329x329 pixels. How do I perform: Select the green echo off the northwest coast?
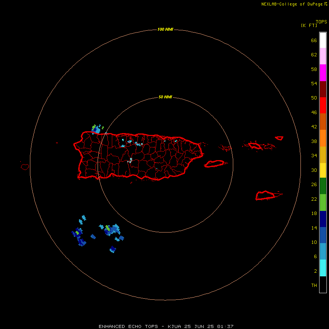tap(94, 127)
